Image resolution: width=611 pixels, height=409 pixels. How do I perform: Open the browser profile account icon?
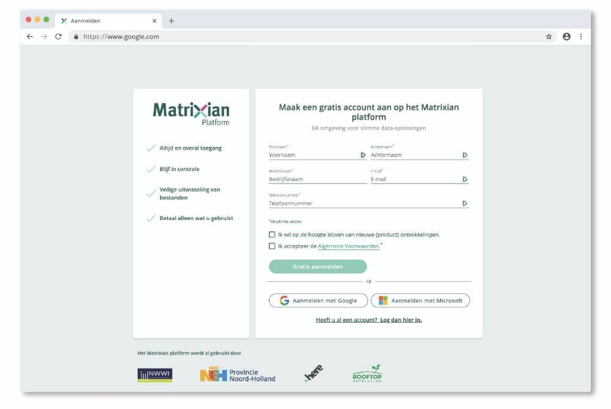(566, 37)
